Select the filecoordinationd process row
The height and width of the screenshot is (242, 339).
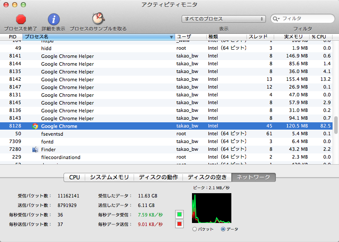pos(166,157)
